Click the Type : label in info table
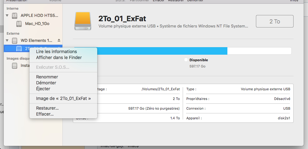This screenshot has height=149, width=308. coord(191,89)
